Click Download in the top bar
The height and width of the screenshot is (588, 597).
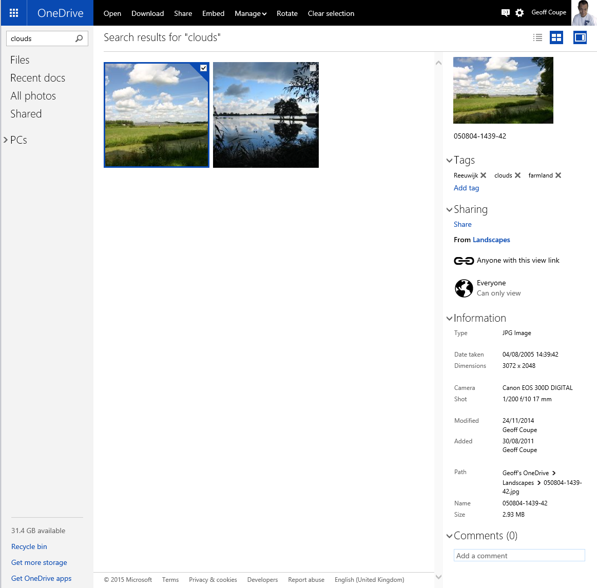coord(147,13)
